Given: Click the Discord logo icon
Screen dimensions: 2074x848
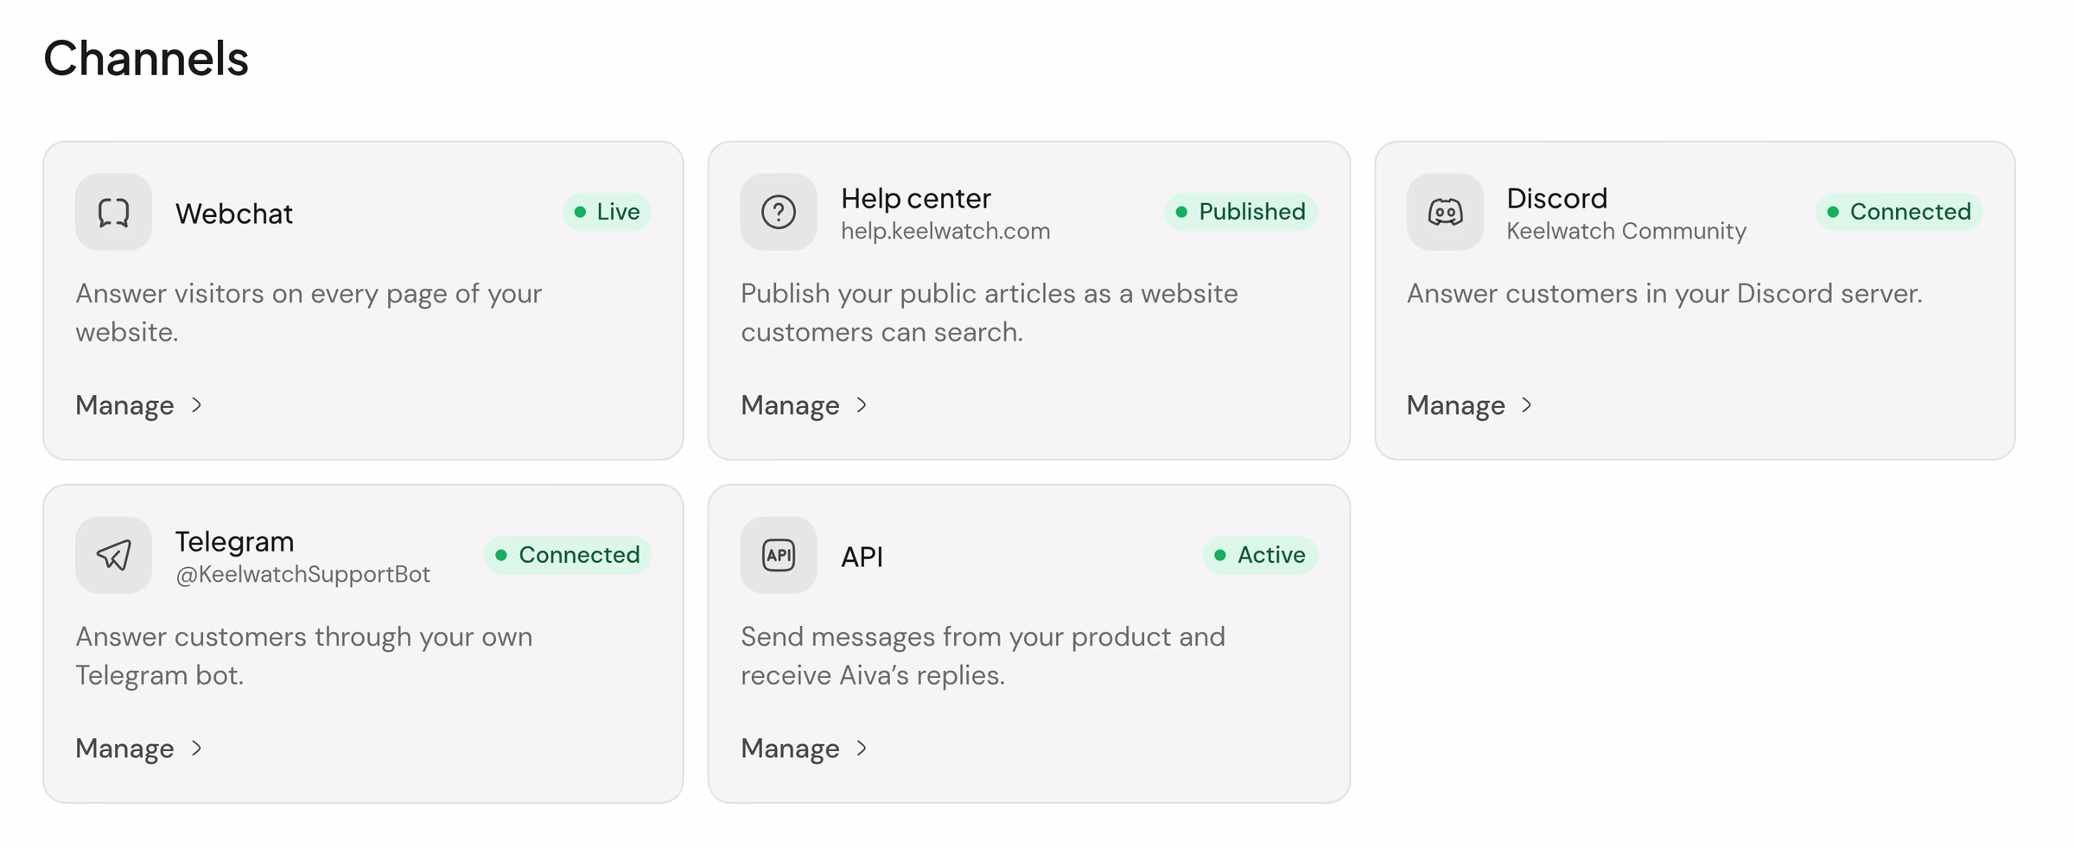Looking at the screenshot, I should click(1445, 212).
